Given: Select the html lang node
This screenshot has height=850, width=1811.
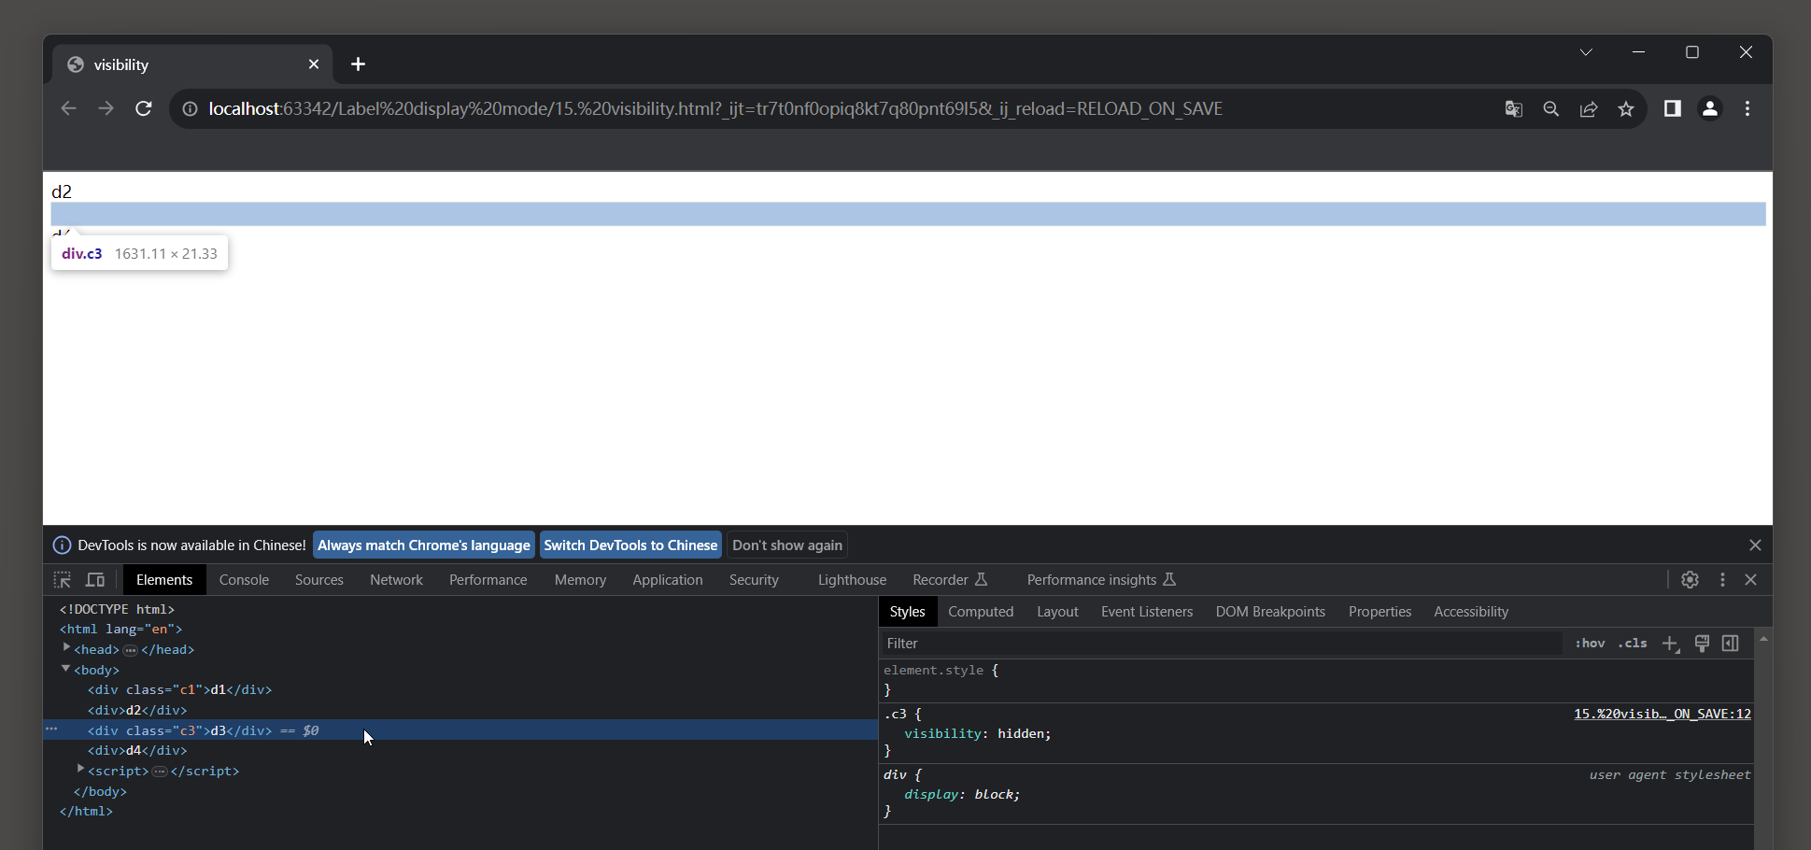Looking at the screenshot, I should pos(121,630).
